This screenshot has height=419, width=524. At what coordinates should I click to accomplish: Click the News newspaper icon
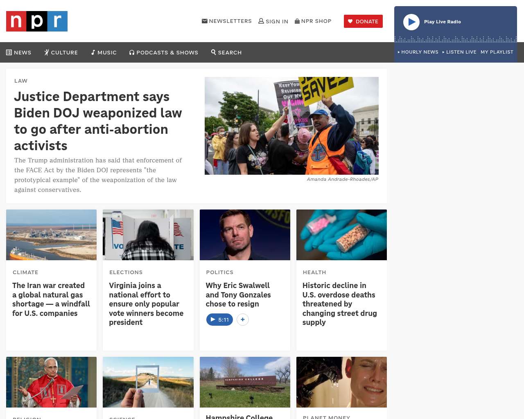(9, 52)
